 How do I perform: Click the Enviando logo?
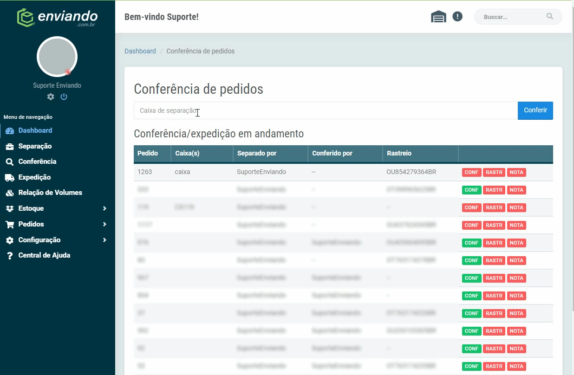[x=58, y=17]
